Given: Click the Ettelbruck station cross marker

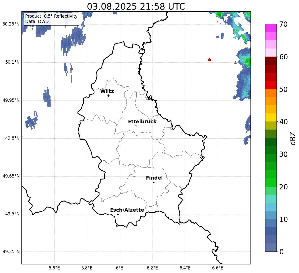Looking at the screenshot, I should 136,126.
